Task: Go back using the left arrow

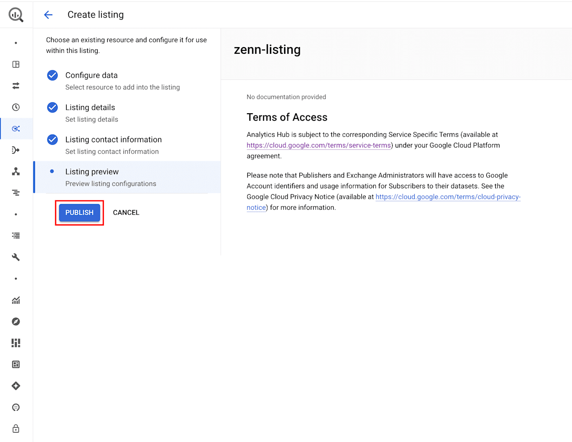Action: (48, 15)
